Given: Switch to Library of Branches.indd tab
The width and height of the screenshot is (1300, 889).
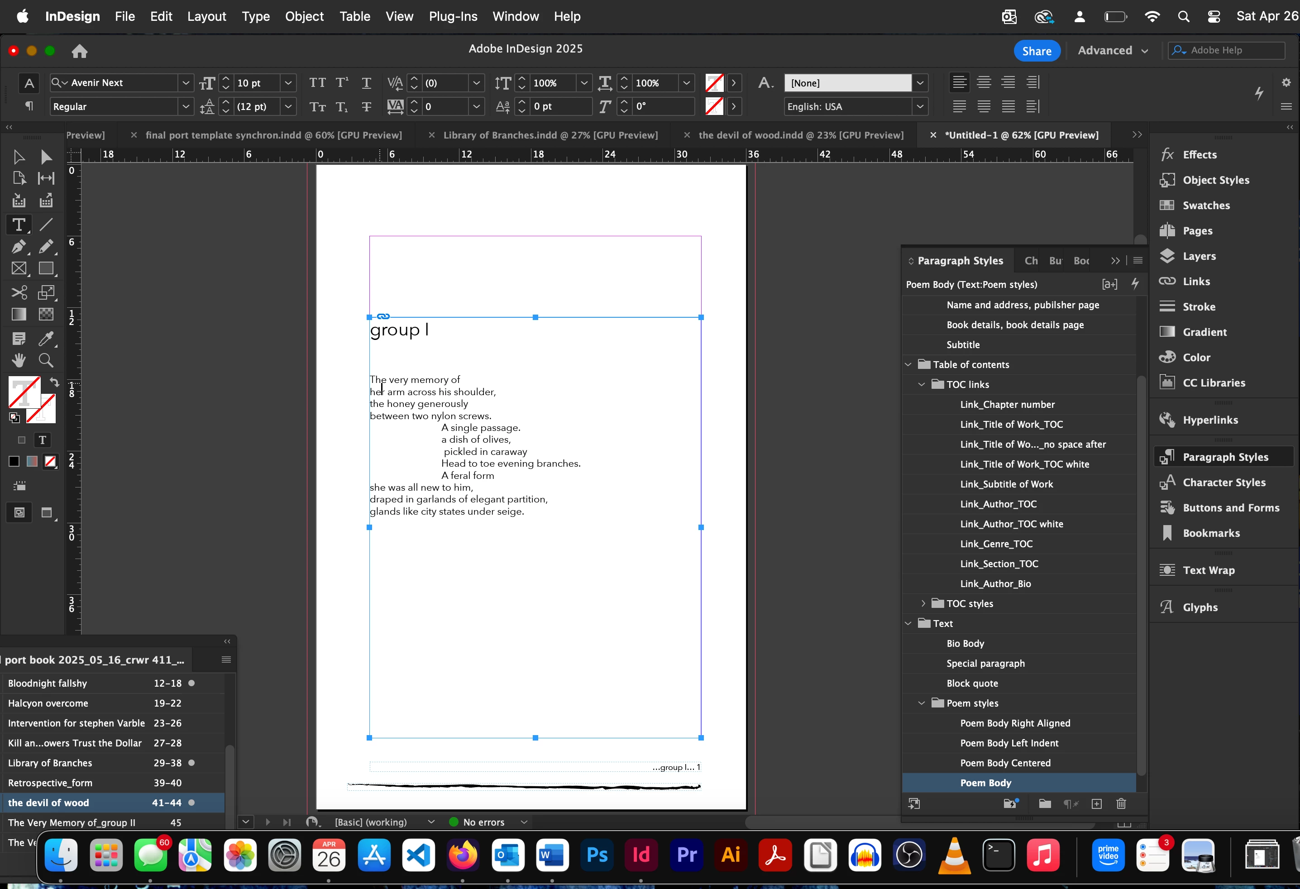Looking at the screenshot, I should click(x=550, y=135).
